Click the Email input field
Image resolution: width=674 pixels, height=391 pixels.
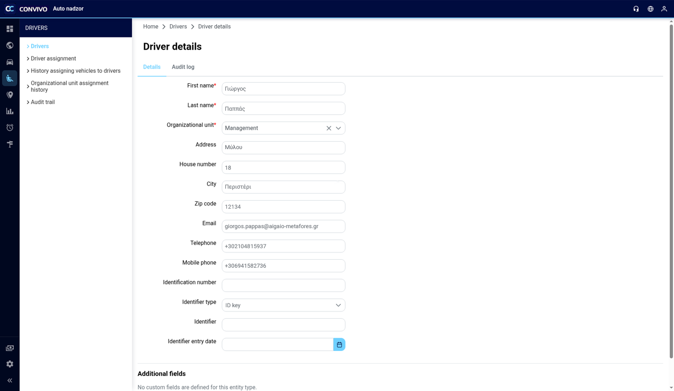pos(283,227)
